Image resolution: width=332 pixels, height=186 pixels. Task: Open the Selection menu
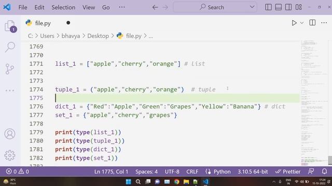(63, 7)
